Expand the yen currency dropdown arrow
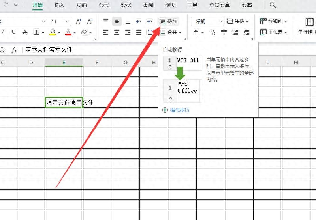The height and width of the screenshot is (220, 316). pos(202,32)
